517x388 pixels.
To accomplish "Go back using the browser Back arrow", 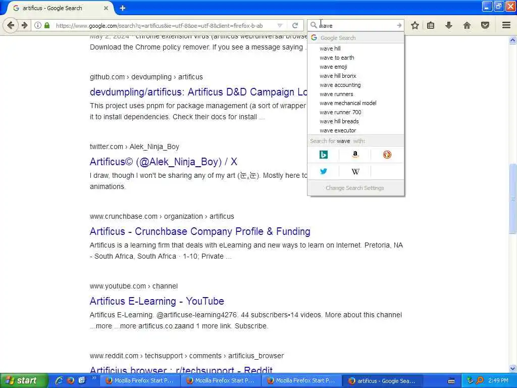I will pyautogui.click(x=11, y=25).
